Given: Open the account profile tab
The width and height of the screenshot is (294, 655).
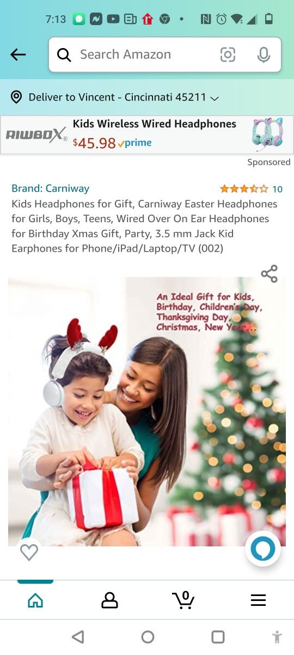Looking at the screenshot, I should (x=109, y=600).
